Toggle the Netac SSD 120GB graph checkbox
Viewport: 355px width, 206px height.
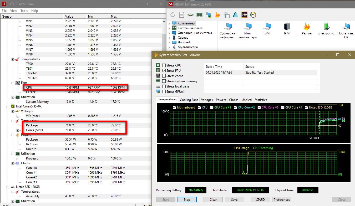click(307, 107)
